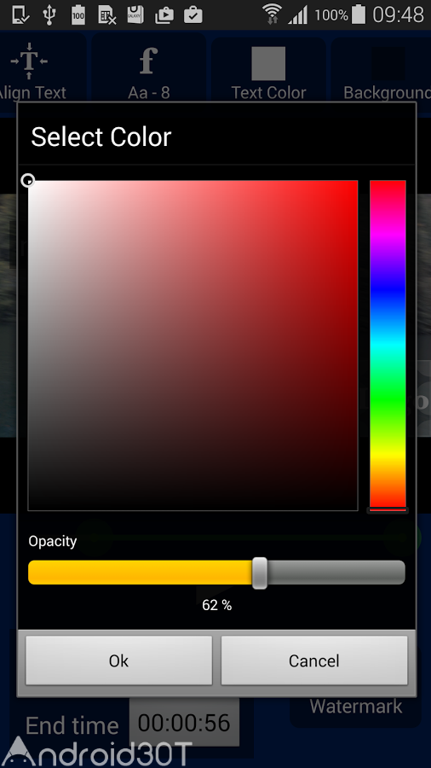431x768 pixels.
Task: Choose magenta on the hue strip
Action: (x=388, y=236)
